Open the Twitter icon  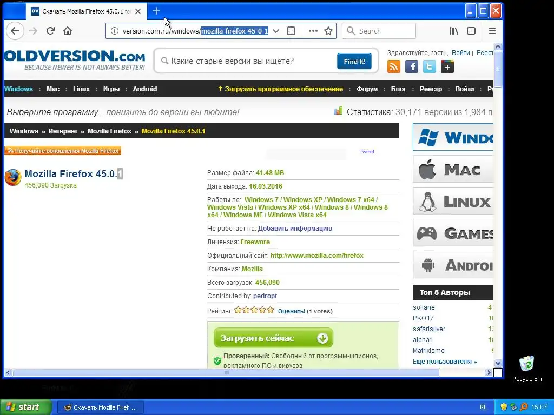pyautogui.click(x=429, y=66)
